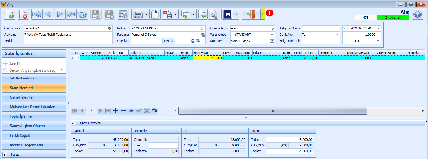
Task: Click the tree icon in Ödeme biçimi field
Action: pos(272,28)
